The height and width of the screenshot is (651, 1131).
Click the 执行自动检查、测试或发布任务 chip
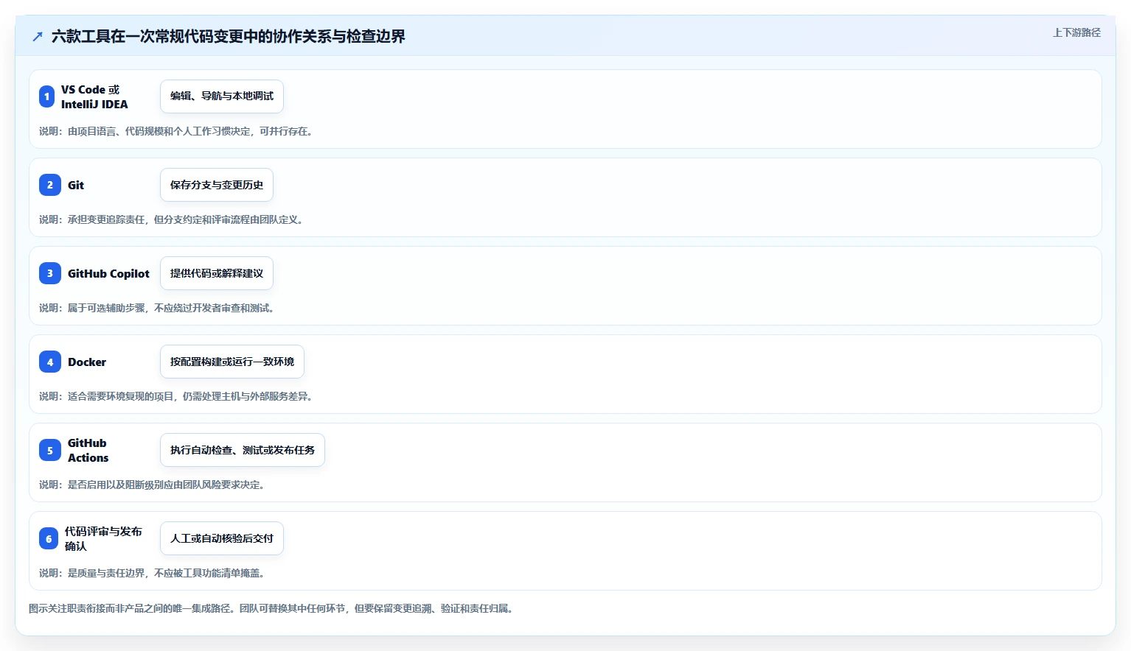[243, 450]
